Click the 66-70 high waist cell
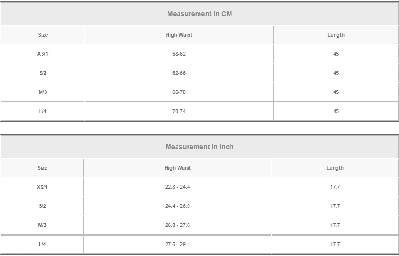The width and height of the screenshot is (399, 256). [x=179, y=92]
